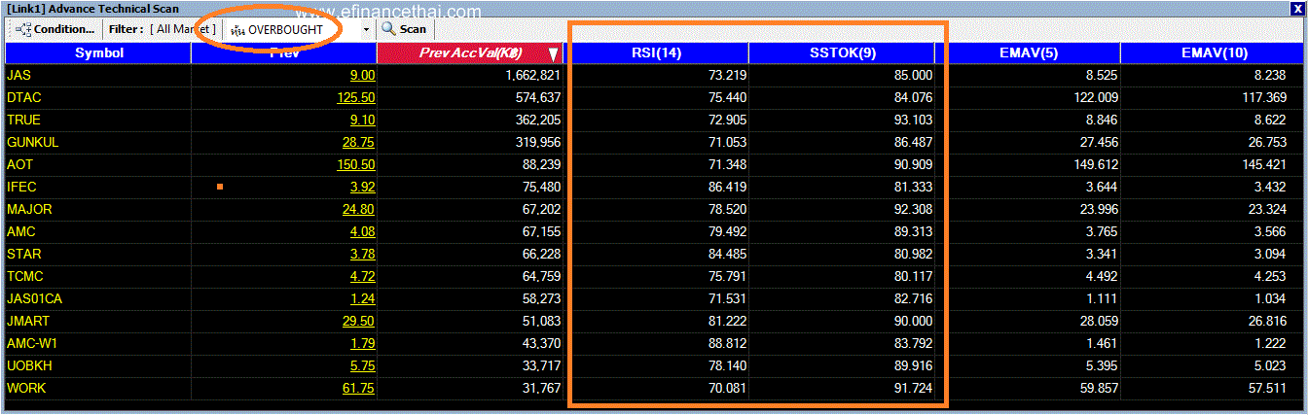Click STAR RSI value 84.485
Image resolution: width=1308 pixels, height=415 pixels.
coord(728,254)
